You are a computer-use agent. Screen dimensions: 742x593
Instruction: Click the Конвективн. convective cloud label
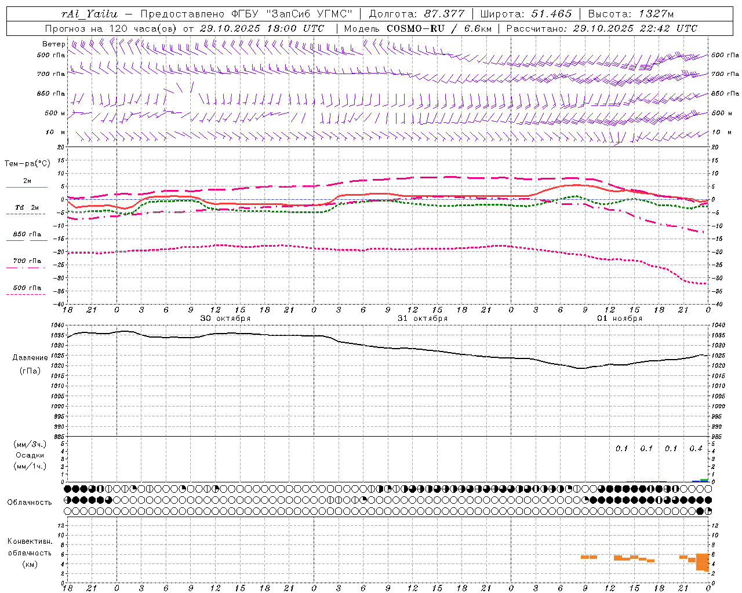click(x=30, y=541)
